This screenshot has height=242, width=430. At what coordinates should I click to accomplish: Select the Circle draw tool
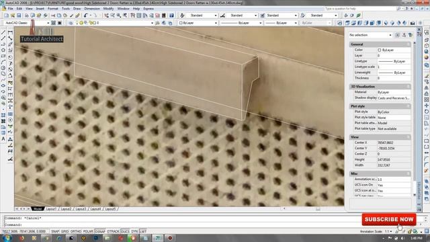pos(3,68)
